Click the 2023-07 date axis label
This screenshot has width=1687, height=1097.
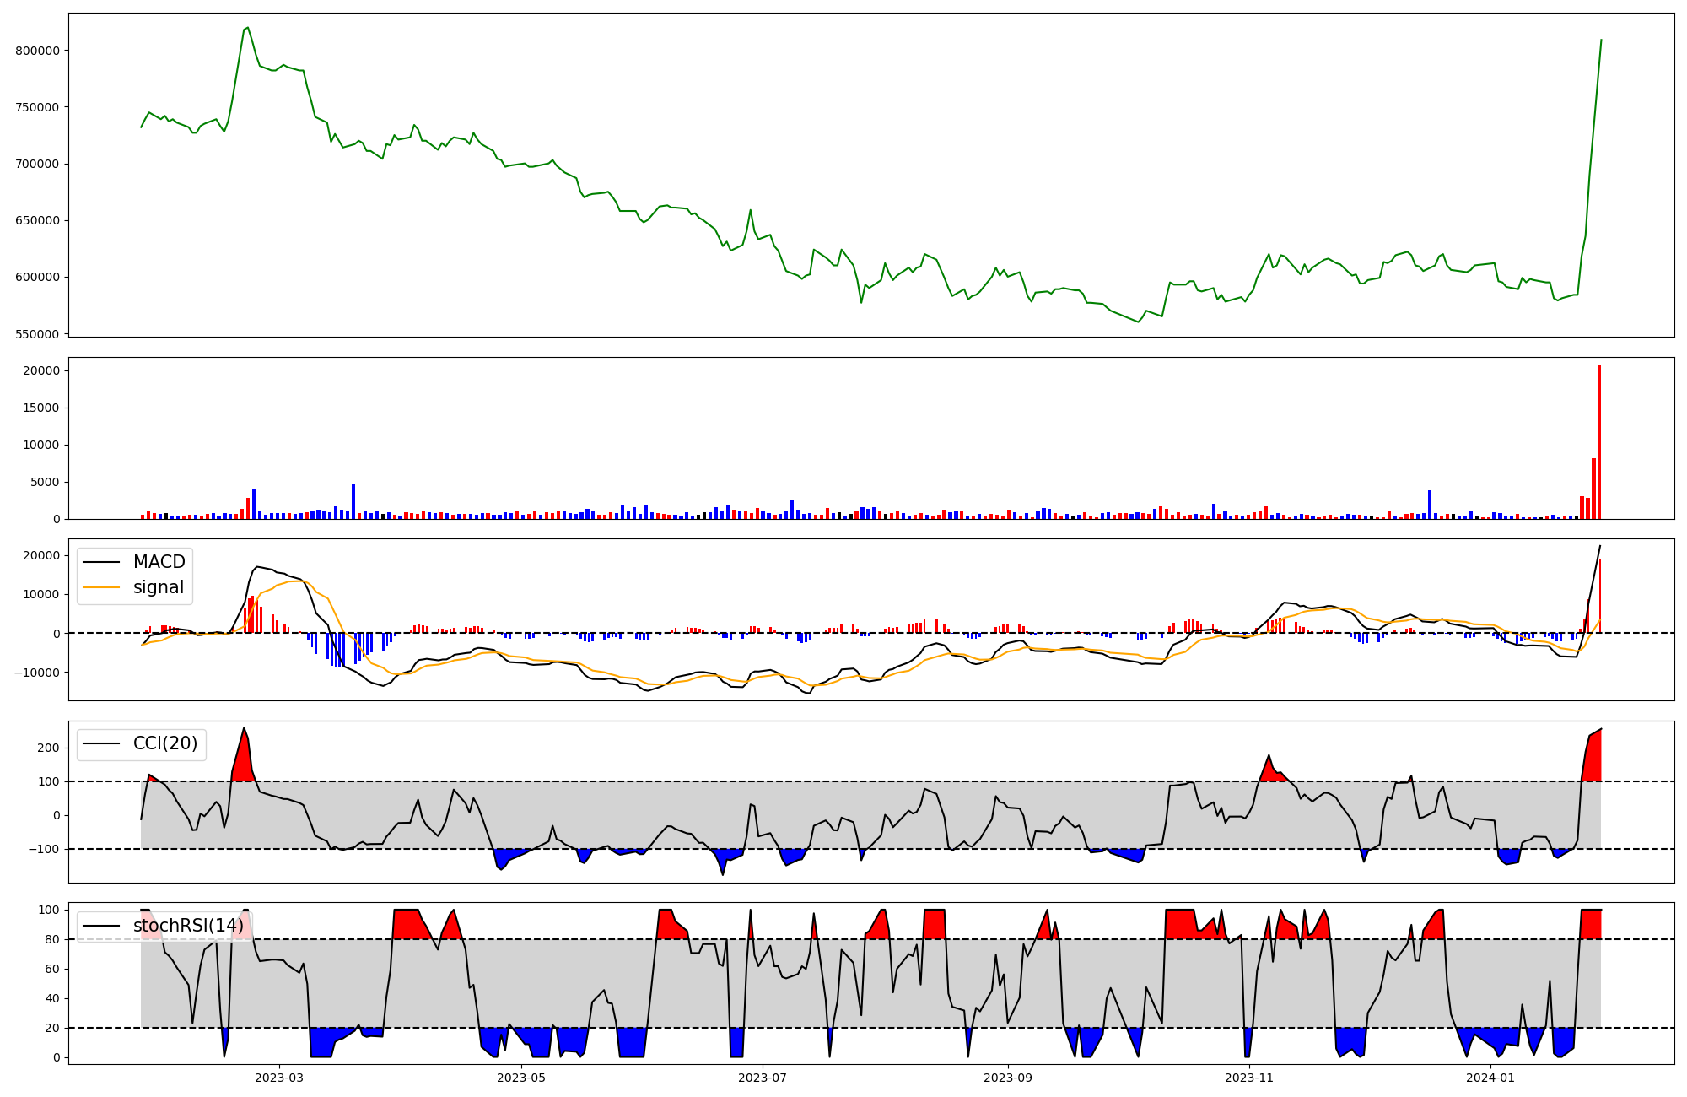point(763,1078)
